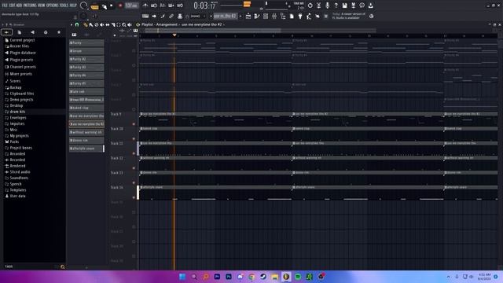Click the tempo display field
This screenshot has width=503, height=283.
pos(131,6)
